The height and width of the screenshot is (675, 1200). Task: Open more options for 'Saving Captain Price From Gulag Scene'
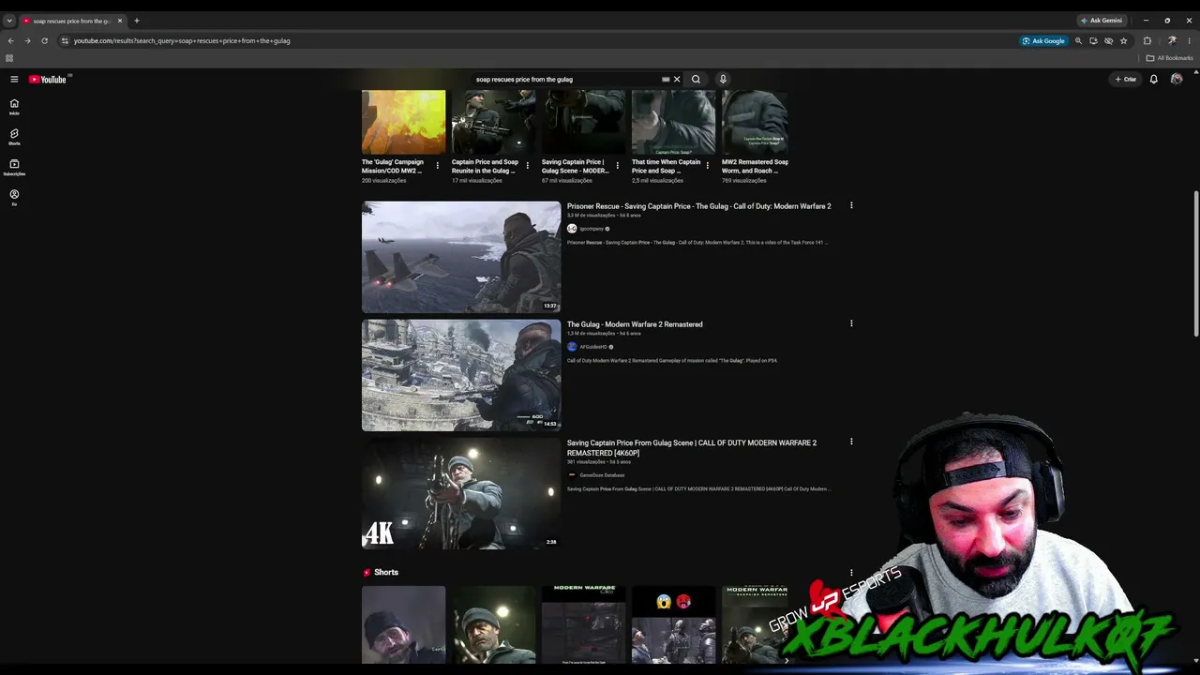[851, 442]
